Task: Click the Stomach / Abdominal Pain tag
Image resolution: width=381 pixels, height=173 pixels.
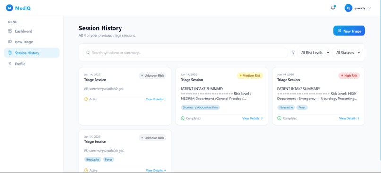Action: 200,107
